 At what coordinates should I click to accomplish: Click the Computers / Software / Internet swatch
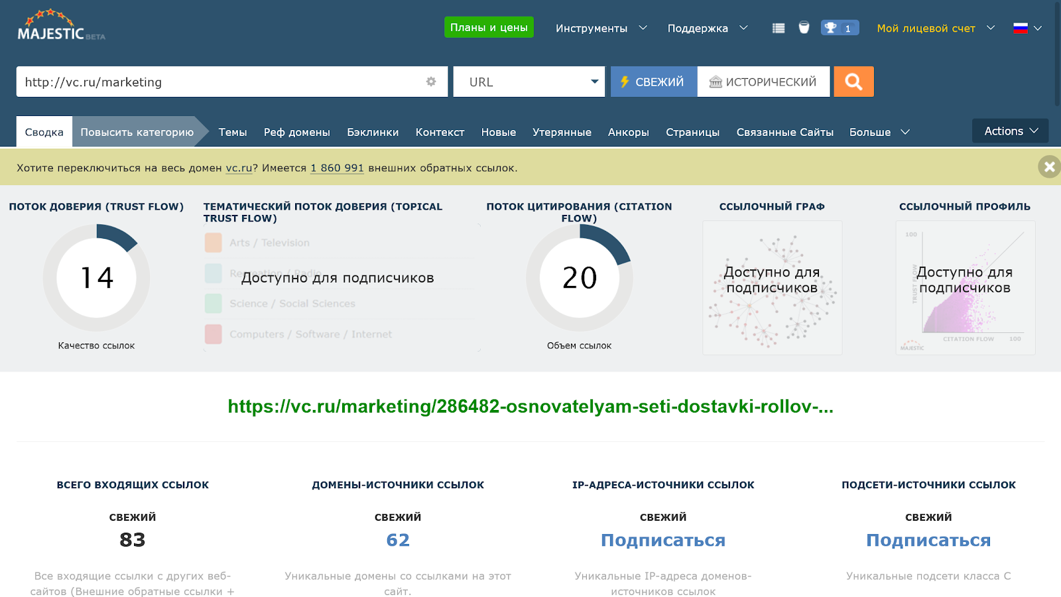(214, 334)
